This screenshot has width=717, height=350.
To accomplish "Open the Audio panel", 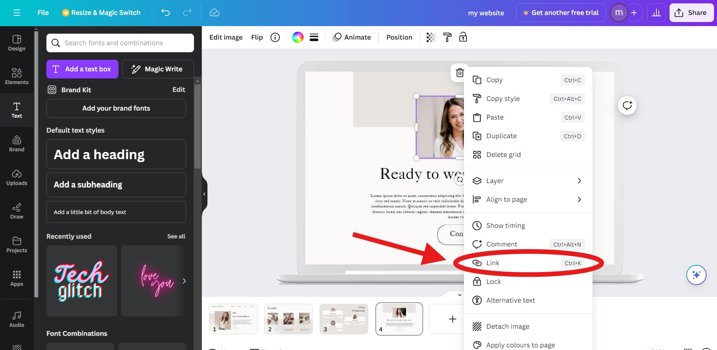I will pyautogui.click(x=16, y=318).
